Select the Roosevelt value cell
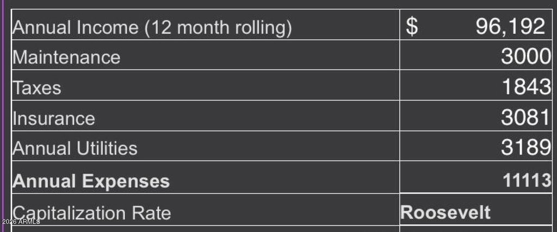The height and width of the screenshot is (232, 557). click(476, 209)
